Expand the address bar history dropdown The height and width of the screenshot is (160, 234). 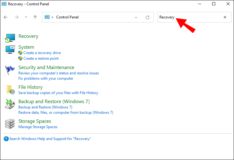pos(136,17)
